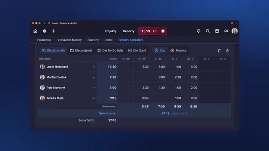This screenshot has height=151, width=269.
Task: Expand Petr Novotný row chevron
Action: pos(93,88)
